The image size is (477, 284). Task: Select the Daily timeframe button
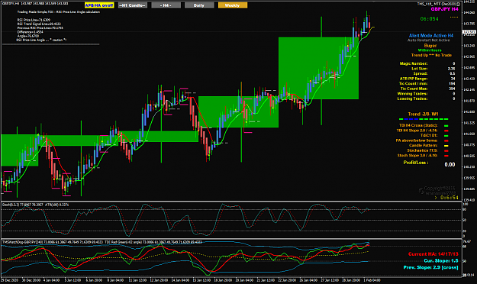pyautogui.click(x=199, y=5)
